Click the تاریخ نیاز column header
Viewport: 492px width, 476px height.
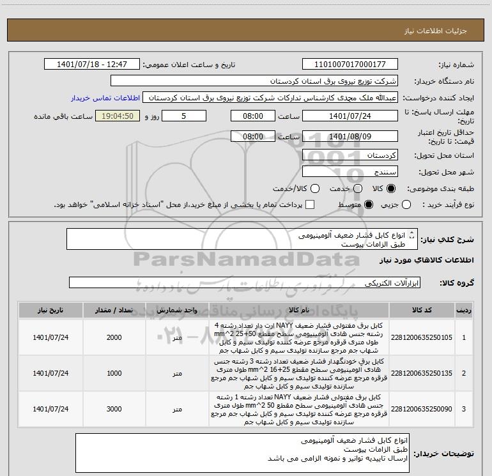point(50,310)
